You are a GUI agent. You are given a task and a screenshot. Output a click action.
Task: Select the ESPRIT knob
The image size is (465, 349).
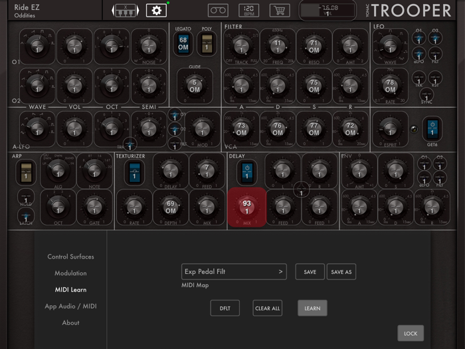point(391,128)
